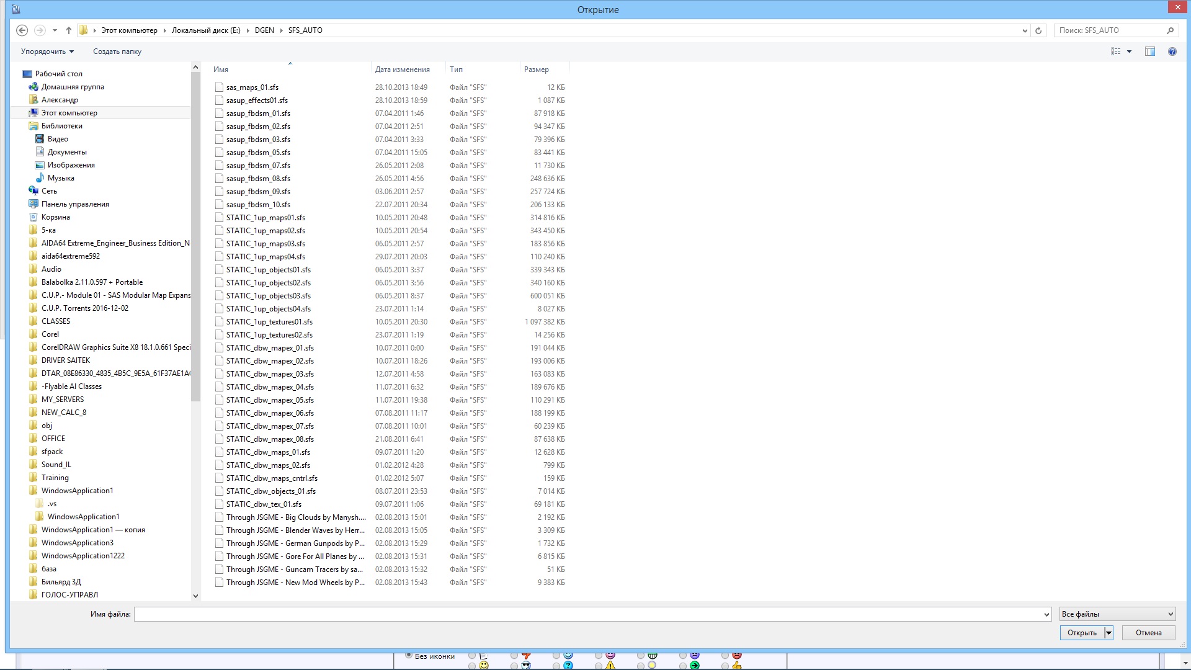This screenshot has height=670, width=1191.
Task: Click the search magnifier icon
Action: (1170, 30)
